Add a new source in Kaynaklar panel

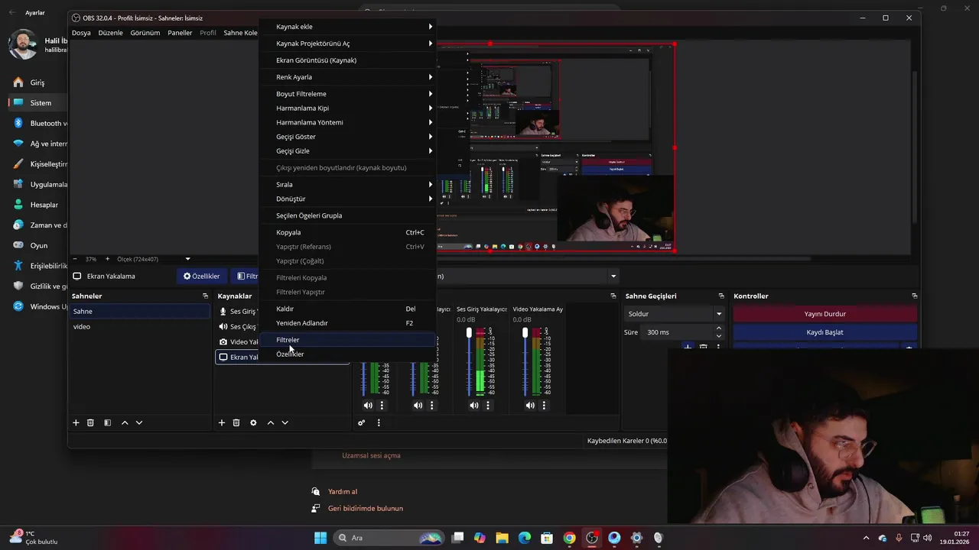[x=222, y=422]
